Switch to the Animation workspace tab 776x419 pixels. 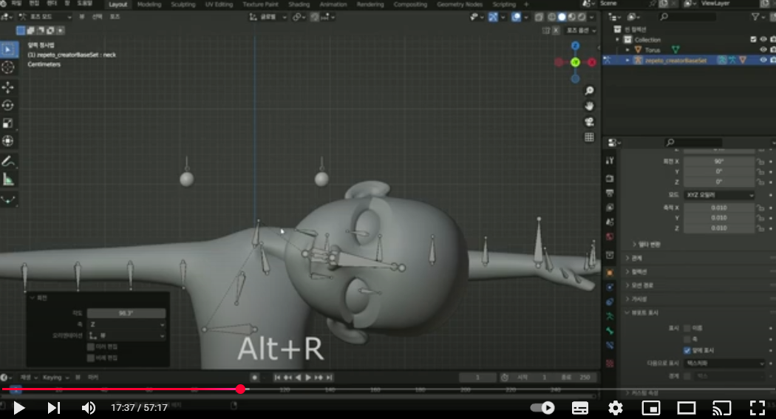coord(333,4)
